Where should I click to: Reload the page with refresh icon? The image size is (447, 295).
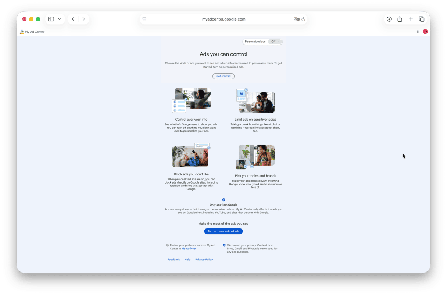point(303,19)
